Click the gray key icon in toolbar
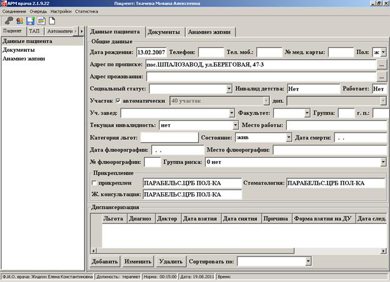Image resolution: width=390 pixels, height=282 pixels. (x=9, y=21)
